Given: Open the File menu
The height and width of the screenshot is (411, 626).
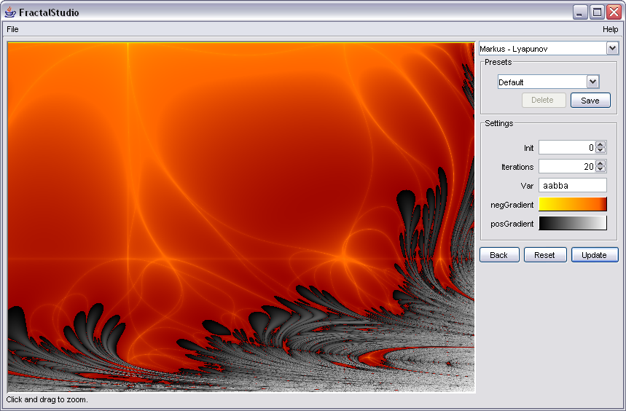Looking at the screenshot, I should click(x=13, y=29).
